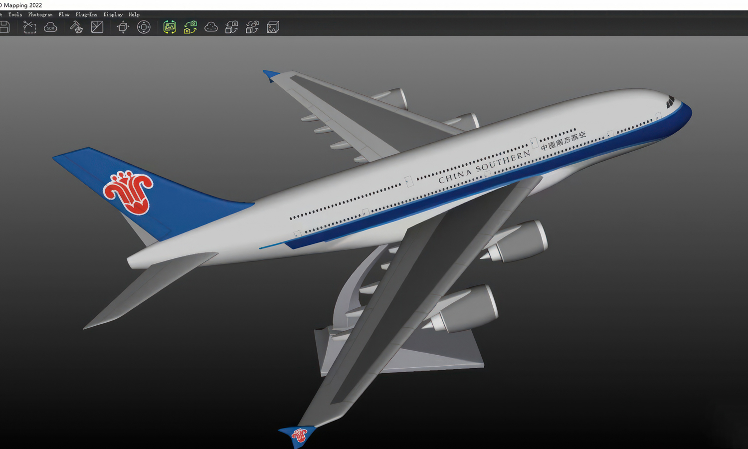Click the cube-to-camera conversion icon
The width and height of the screenshot is (748, 449).
pyautogui.click(x=232, y=27)
